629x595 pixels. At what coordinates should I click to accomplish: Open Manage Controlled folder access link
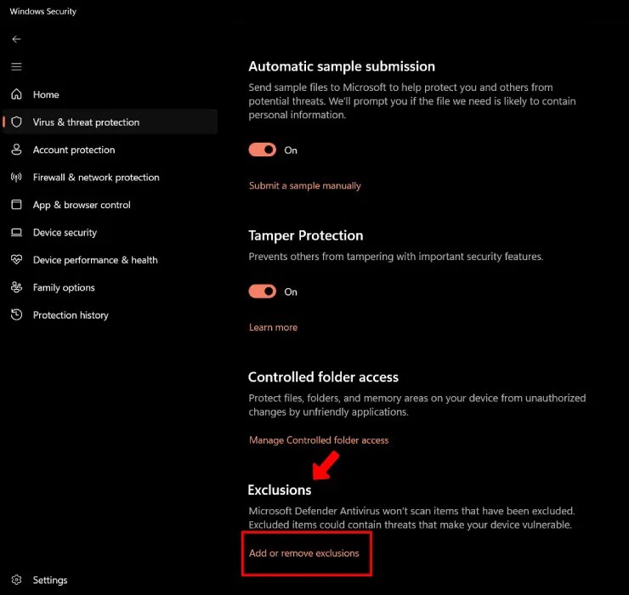point(318,440)
